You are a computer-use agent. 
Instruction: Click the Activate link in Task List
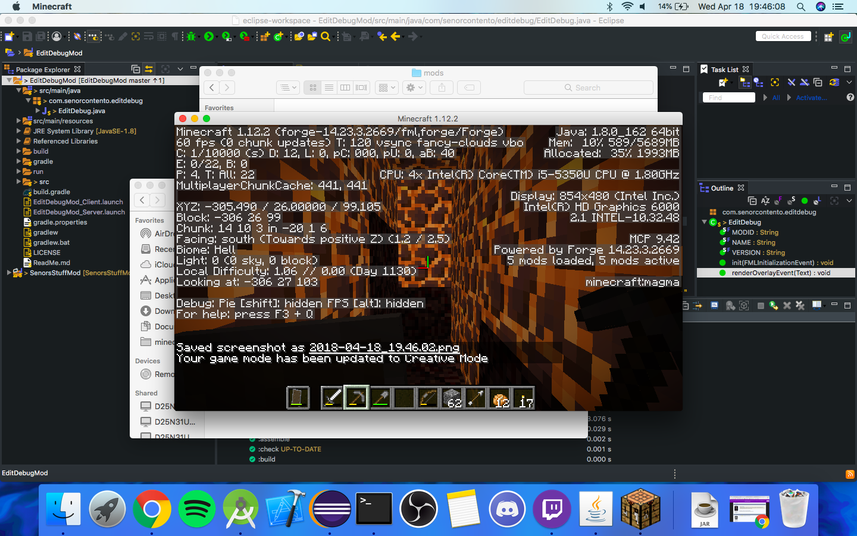coord(812,97)
